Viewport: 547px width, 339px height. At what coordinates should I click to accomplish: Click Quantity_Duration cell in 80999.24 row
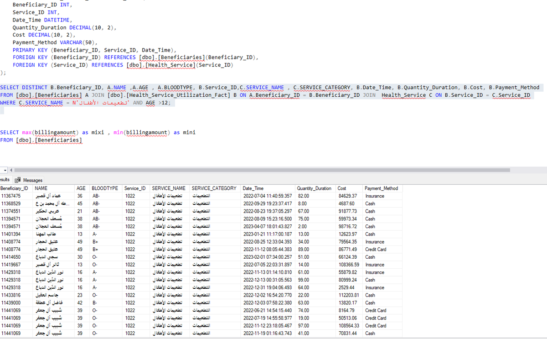coord(316,280)
